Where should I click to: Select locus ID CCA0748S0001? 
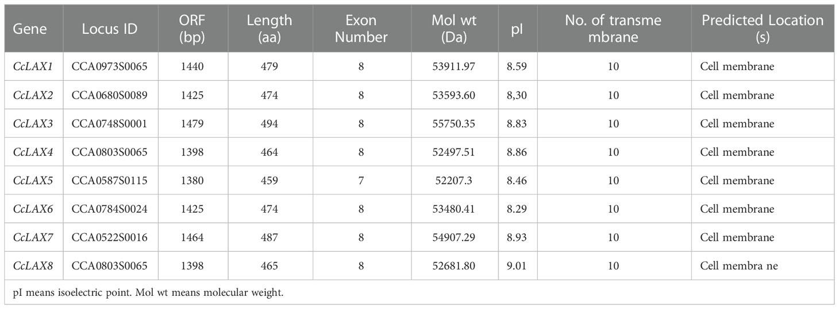pyautogui.click(x=109, y=124)
